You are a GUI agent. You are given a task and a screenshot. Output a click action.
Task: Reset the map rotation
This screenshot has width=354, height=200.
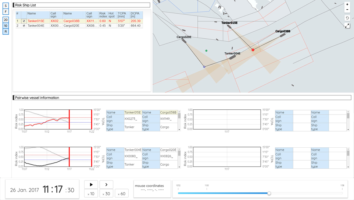point(347,18)
